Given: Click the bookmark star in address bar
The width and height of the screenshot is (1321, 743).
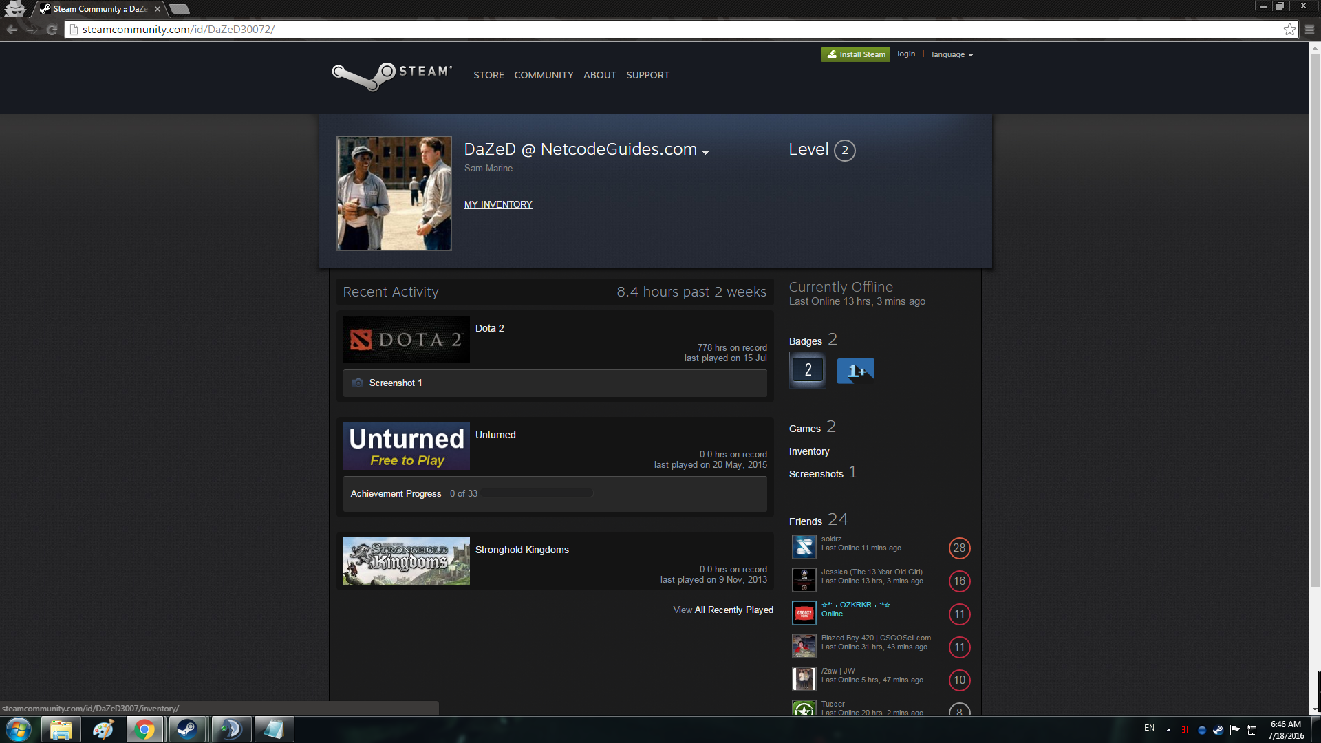Looking at the screenshot, I should tap(1289, 30).
